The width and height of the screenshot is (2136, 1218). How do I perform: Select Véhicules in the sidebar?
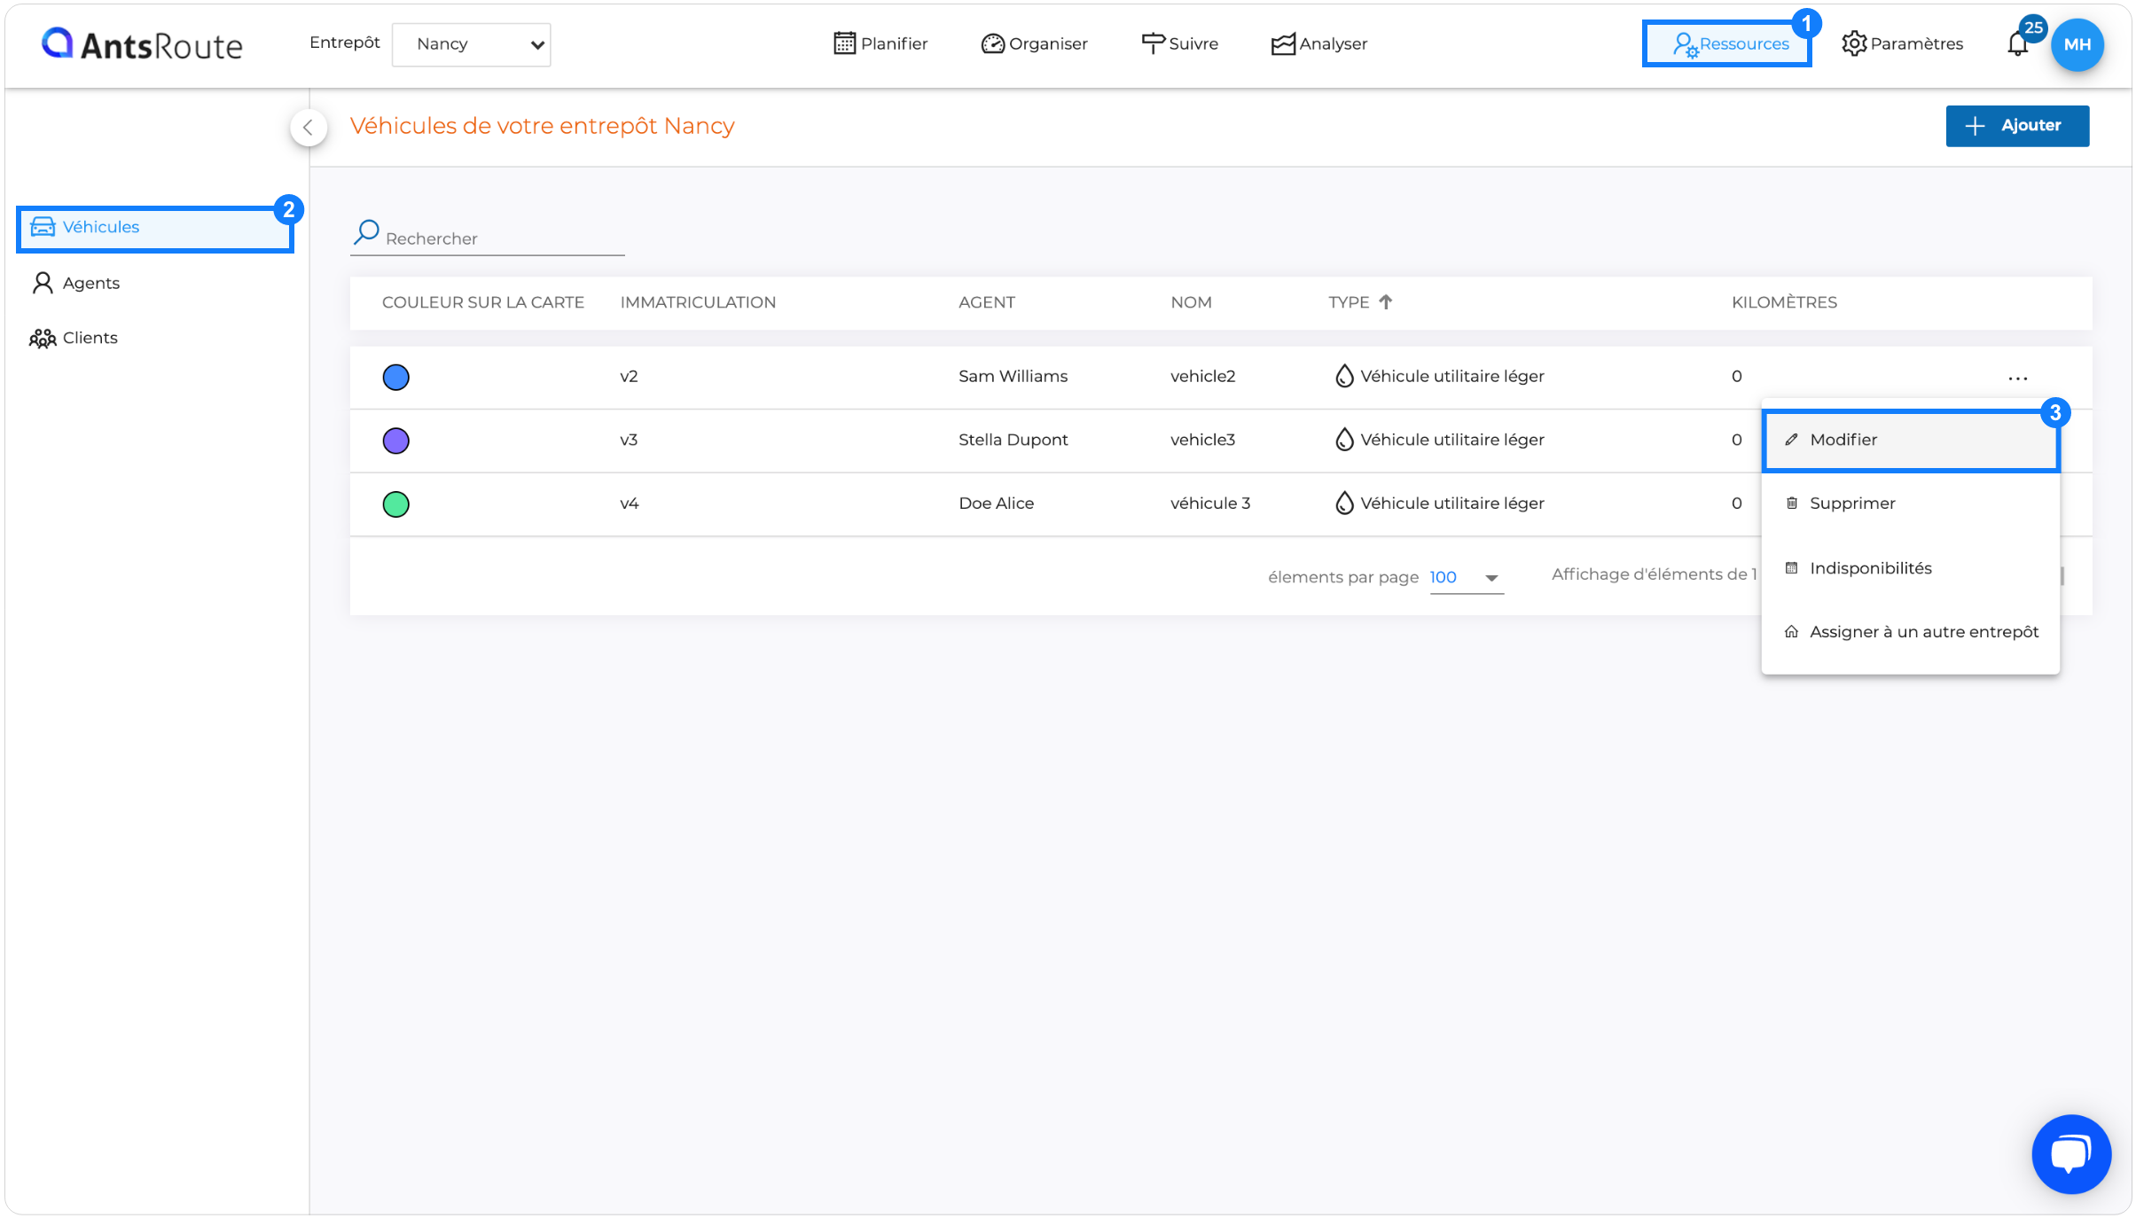(x=155, y=228)
